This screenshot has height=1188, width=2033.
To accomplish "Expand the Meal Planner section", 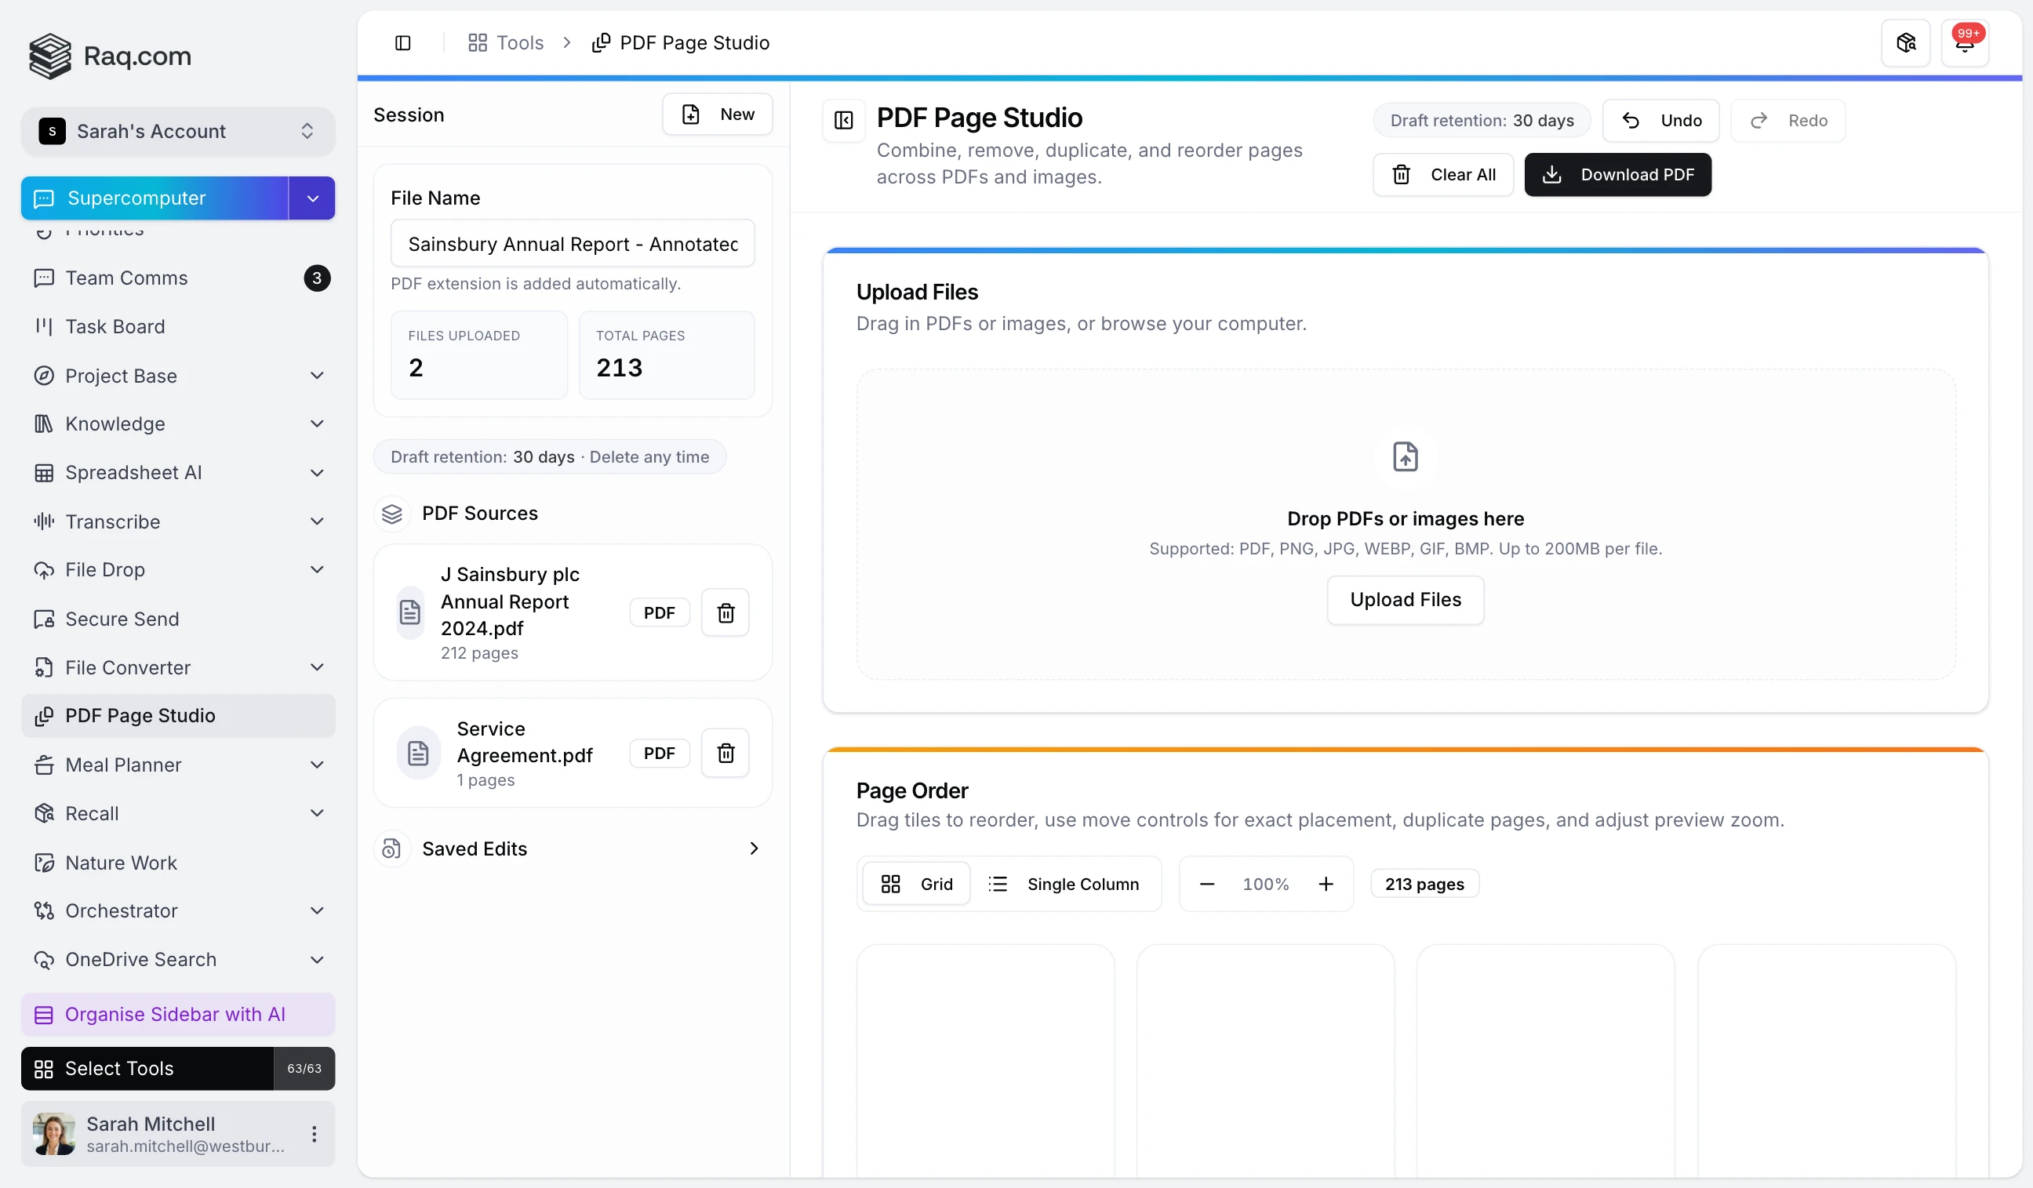I will (x=317, y=765).
